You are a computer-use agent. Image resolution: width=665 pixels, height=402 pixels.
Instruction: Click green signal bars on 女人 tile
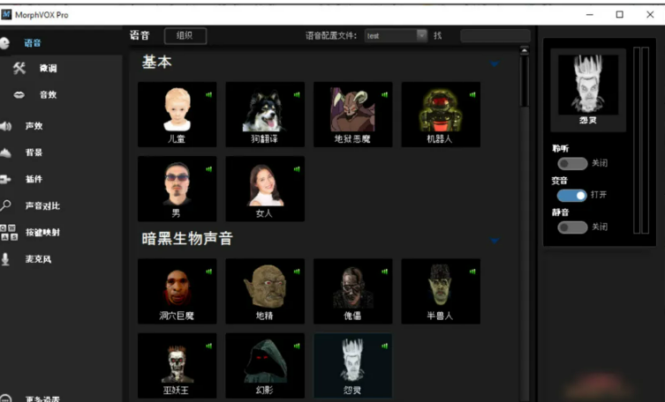[x=297, y=169]
